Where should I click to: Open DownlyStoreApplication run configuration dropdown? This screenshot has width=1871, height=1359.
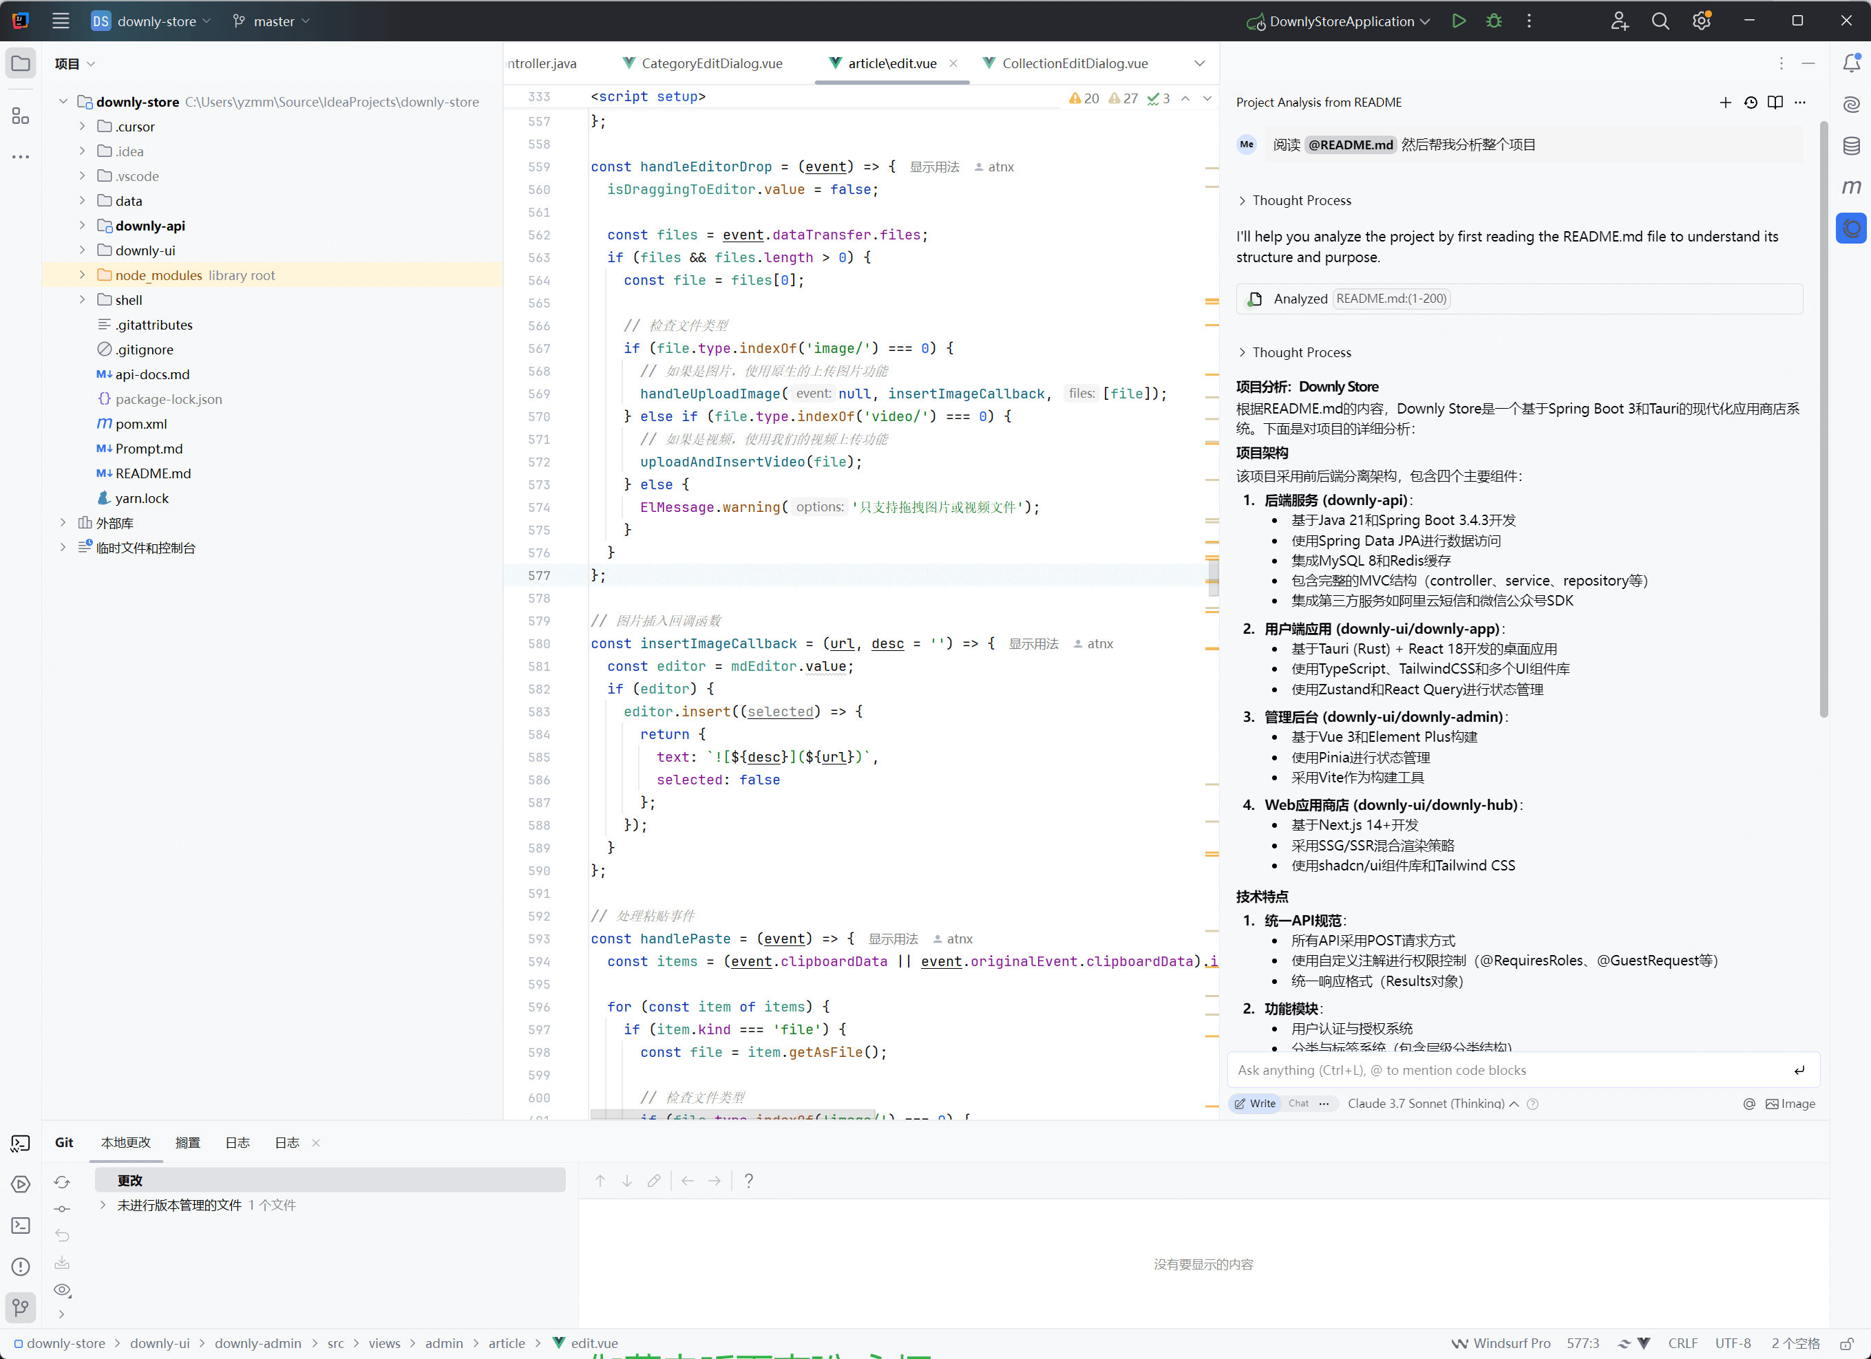[x=1340, y=21]
